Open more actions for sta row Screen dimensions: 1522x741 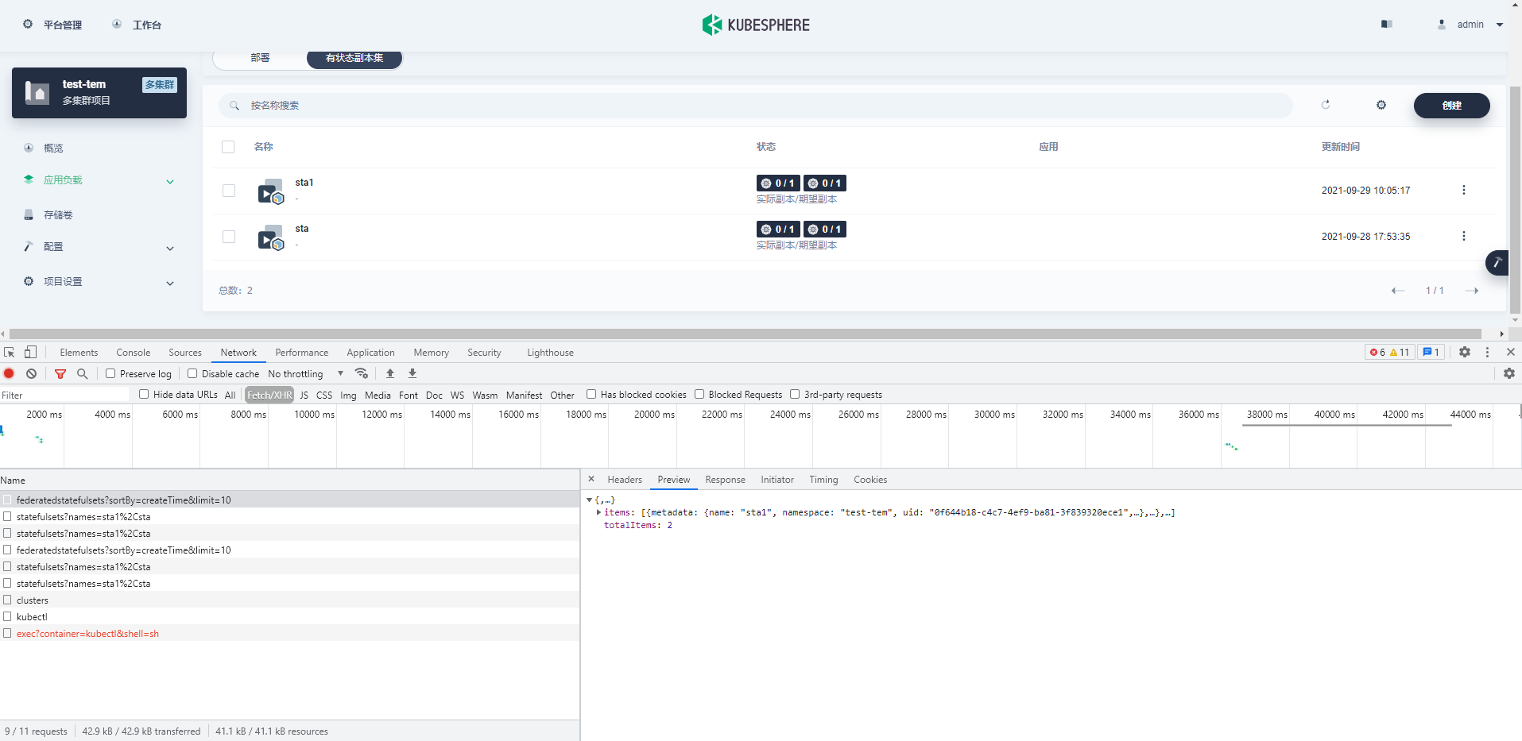(1463, 236)
